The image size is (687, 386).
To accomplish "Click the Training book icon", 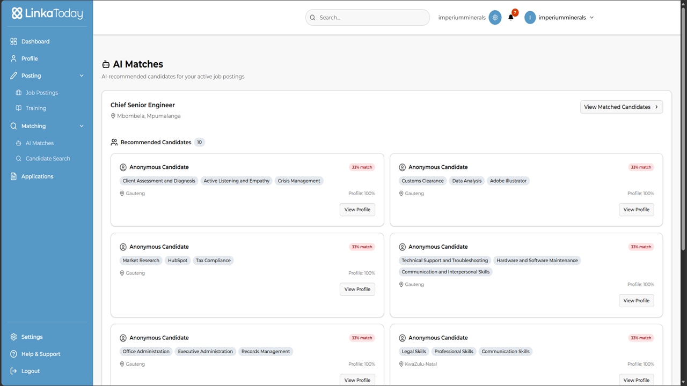I will (19, 108).
